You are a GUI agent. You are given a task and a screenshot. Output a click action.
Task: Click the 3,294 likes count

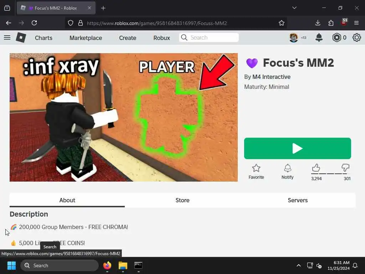[317, 179]
